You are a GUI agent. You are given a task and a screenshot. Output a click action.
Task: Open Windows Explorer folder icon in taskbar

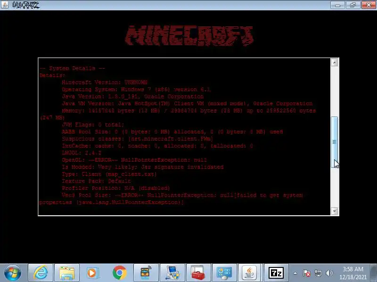point(67,273)
